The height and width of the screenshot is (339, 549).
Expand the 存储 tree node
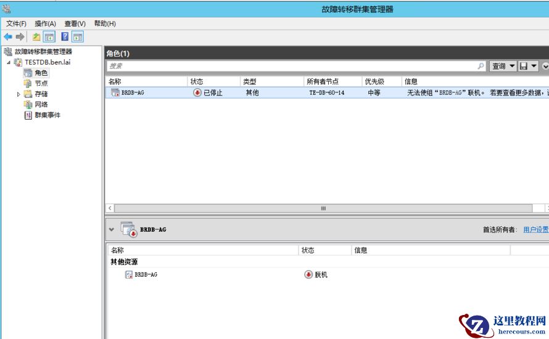point(19,94)
